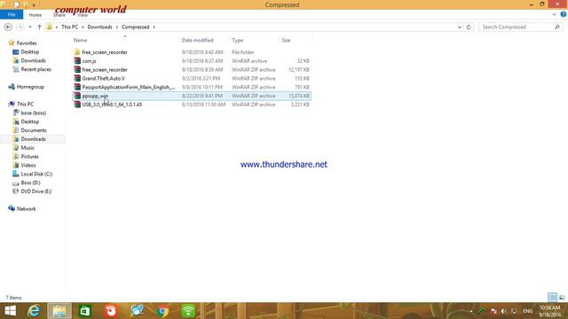The width and height of the screenshot is (568, 319).
Task: Open the File ribbon tab
Action: click(x=12, y=14)
